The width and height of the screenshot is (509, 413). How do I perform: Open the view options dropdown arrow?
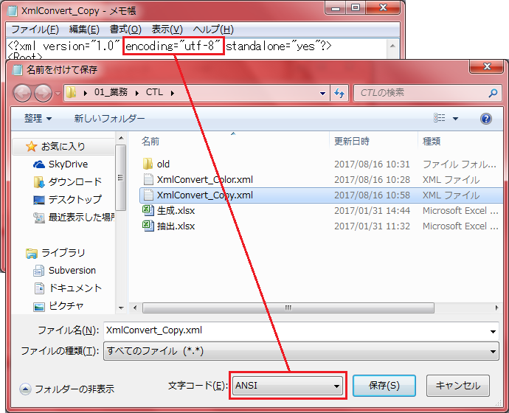point(455,119)
